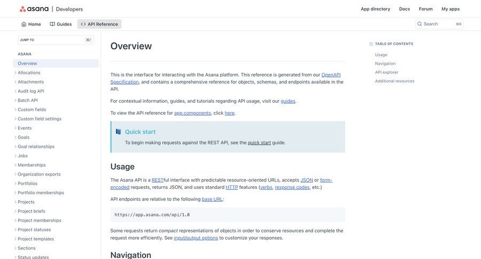Click the Quick start book icon

118,132
